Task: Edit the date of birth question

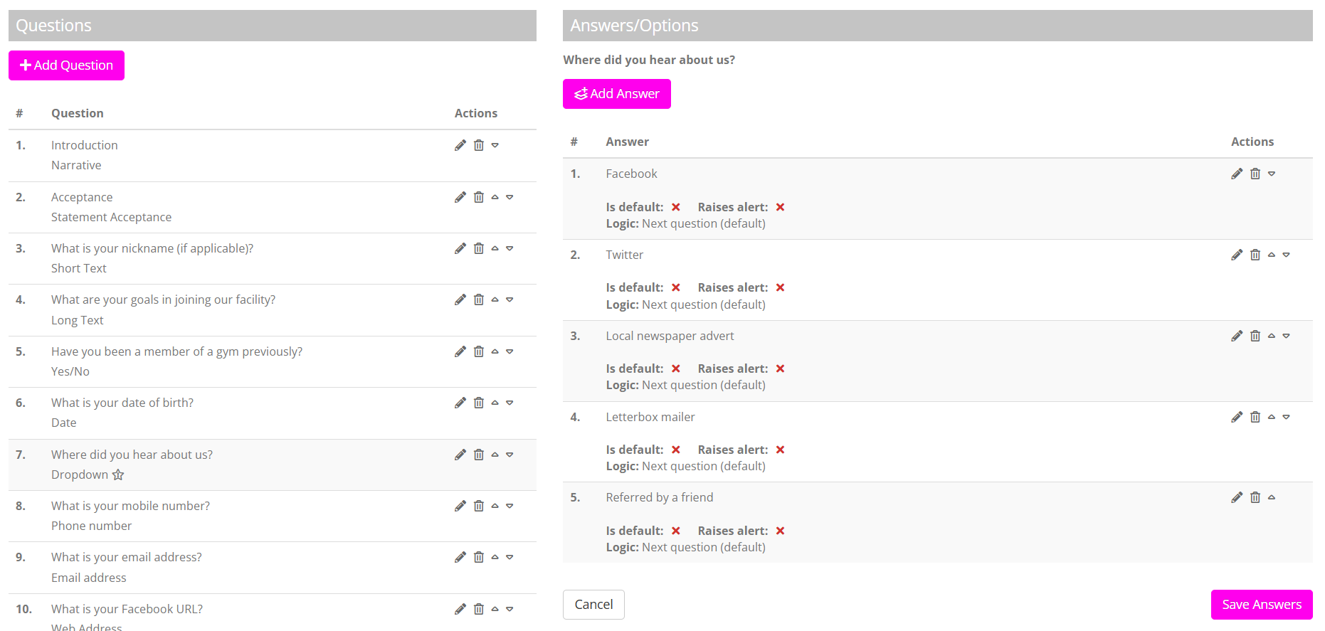Action: point(460,403)
